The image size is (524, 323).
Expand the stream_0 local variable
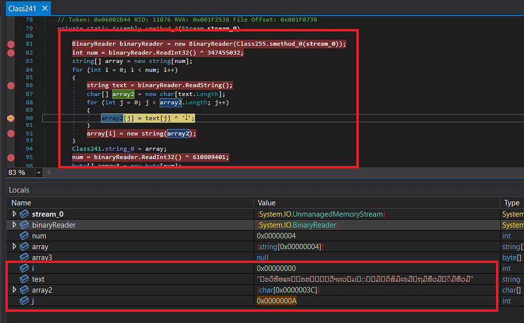pos(15,214)
